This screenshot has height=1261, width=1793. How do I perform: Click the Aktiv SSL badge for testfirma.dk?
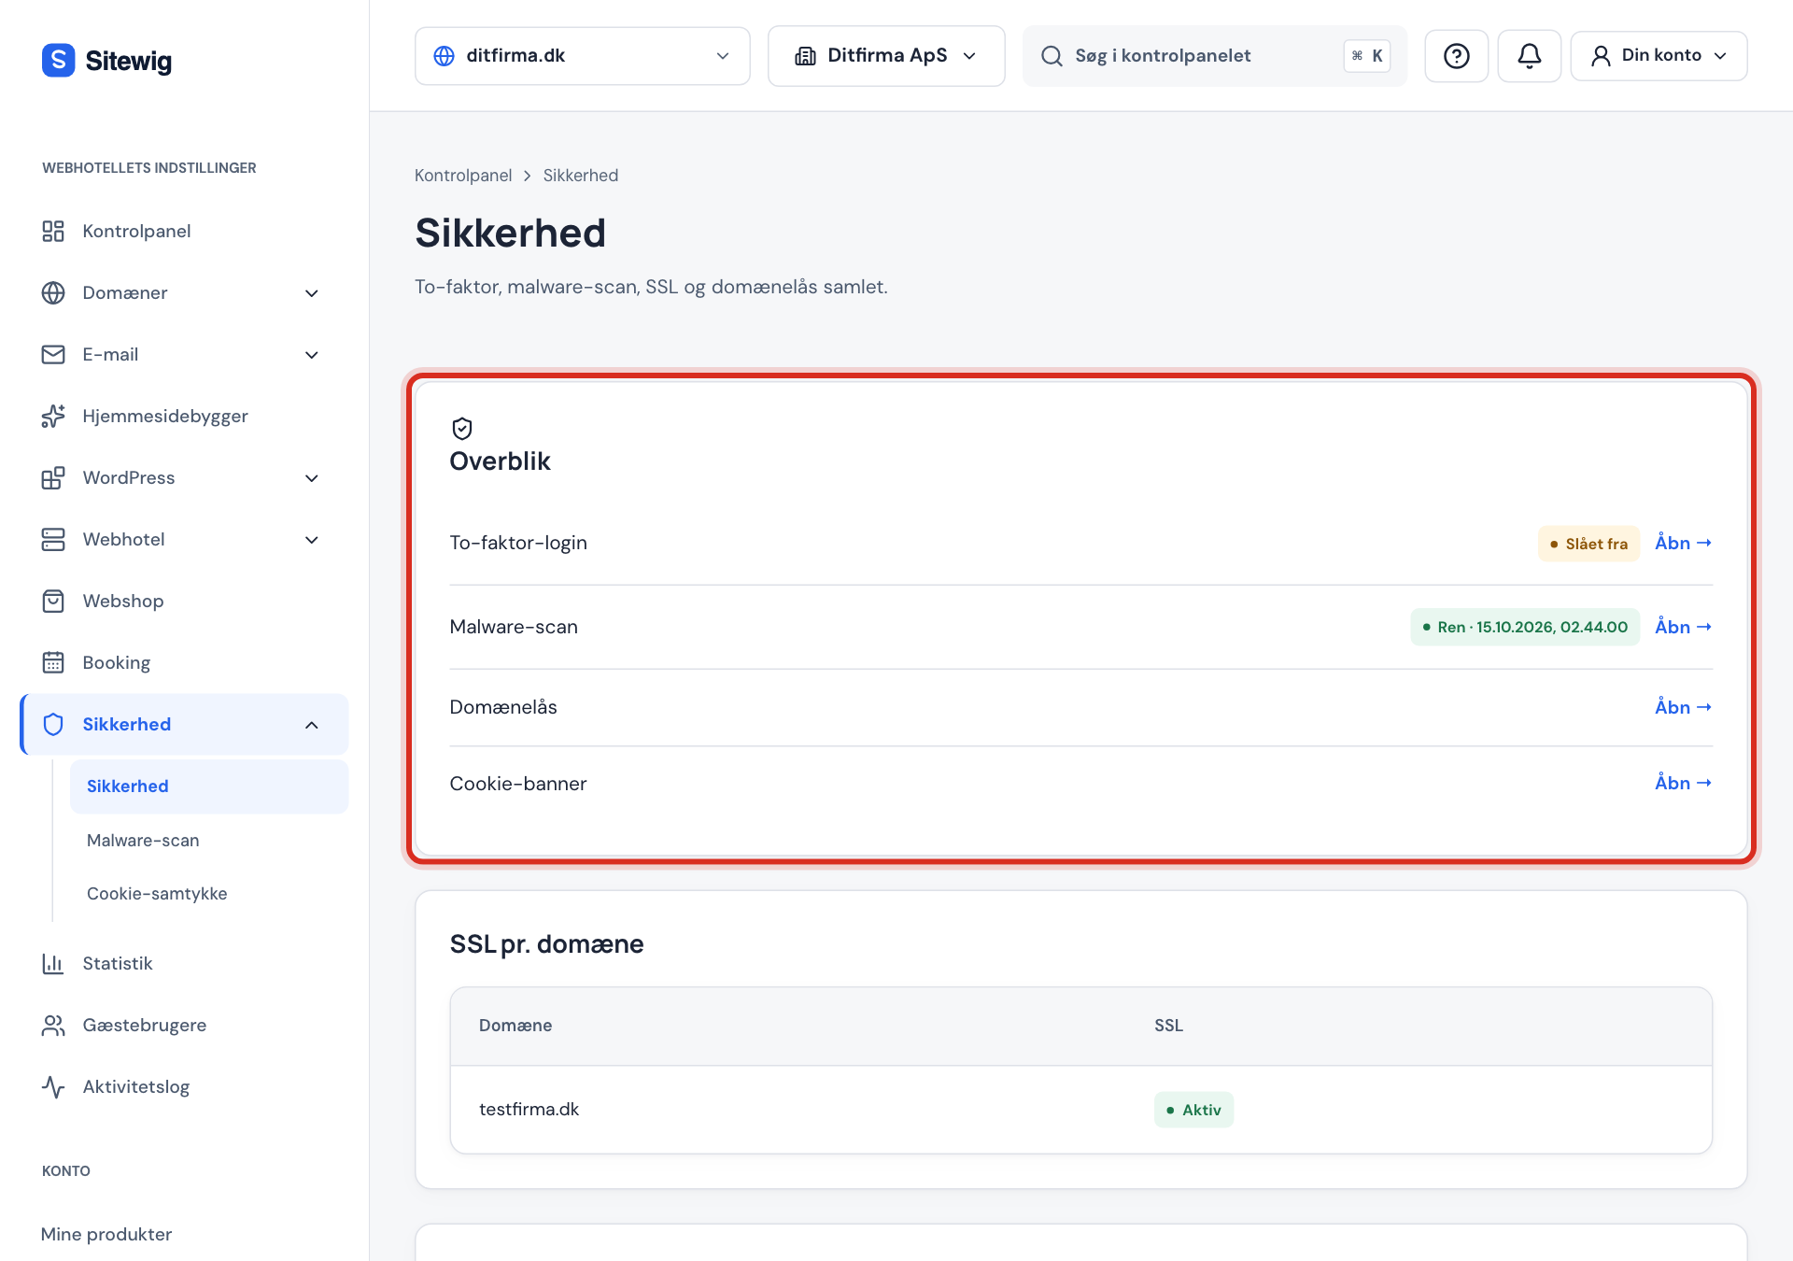point(1193,1110)
